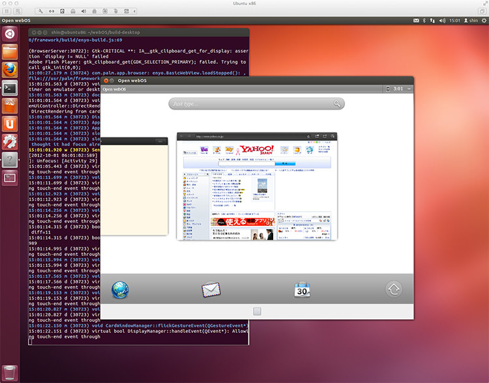Focus the terminal window title bar
The height and width of the screenshot is (383, 489).
click(139, 32)
